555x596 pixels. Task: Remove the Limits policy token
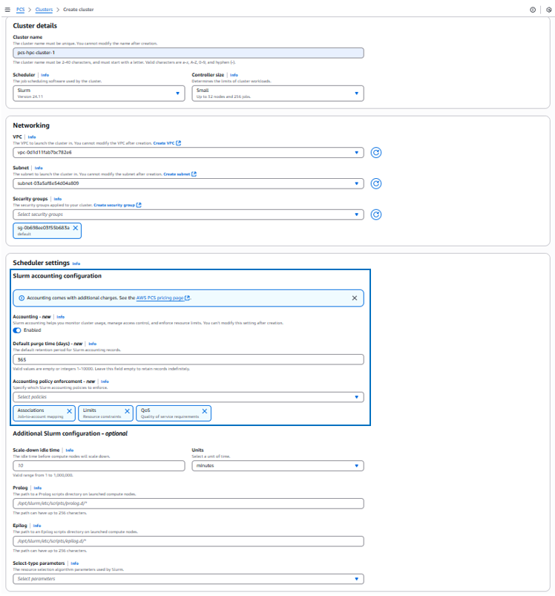pyautogui.click(x=127, y=410)
